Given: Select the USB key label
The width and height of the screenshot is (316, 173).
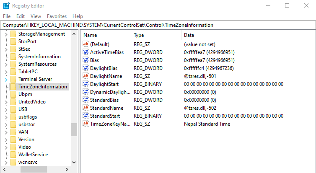Looking at the screenshot, I should tap(23, 109).
